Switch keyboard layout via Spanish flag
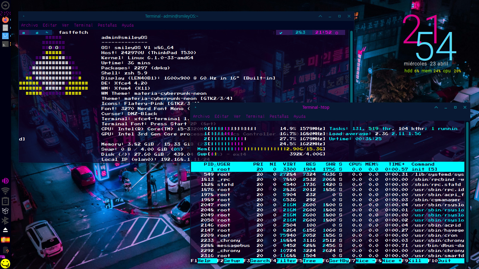Viewport: 479px width, 269px height. coord(5,240)
